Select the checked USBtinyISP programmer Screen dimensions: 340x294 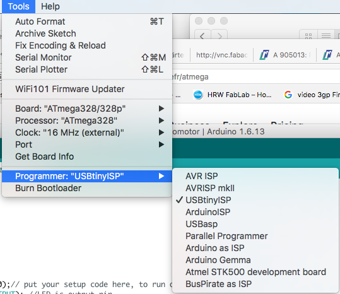click(x=255, y=200)
